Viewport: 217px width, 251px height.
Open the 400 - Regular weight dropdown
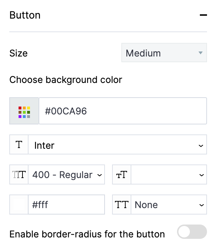pos(66,174)
